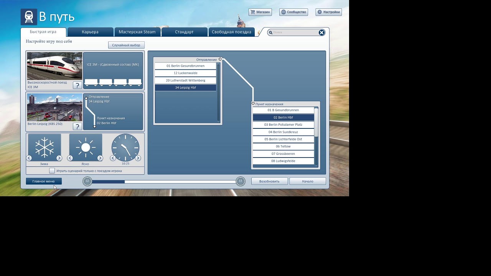Click the Главное меню button

44,181
